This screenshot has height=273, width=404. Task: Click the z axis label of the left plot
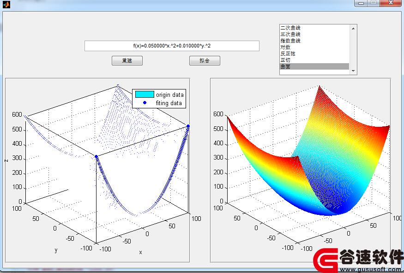click(6, 160)
